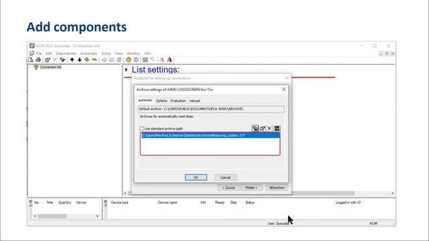Image resolution: width=429 pixels, height=241 pixels.
Task: Click the gray delete X toolbar icon
Action: pyautogui.click(x=55, y=60)
